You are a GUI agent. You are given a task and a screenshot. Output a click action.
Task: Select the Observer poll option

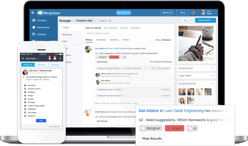[25, 116]
